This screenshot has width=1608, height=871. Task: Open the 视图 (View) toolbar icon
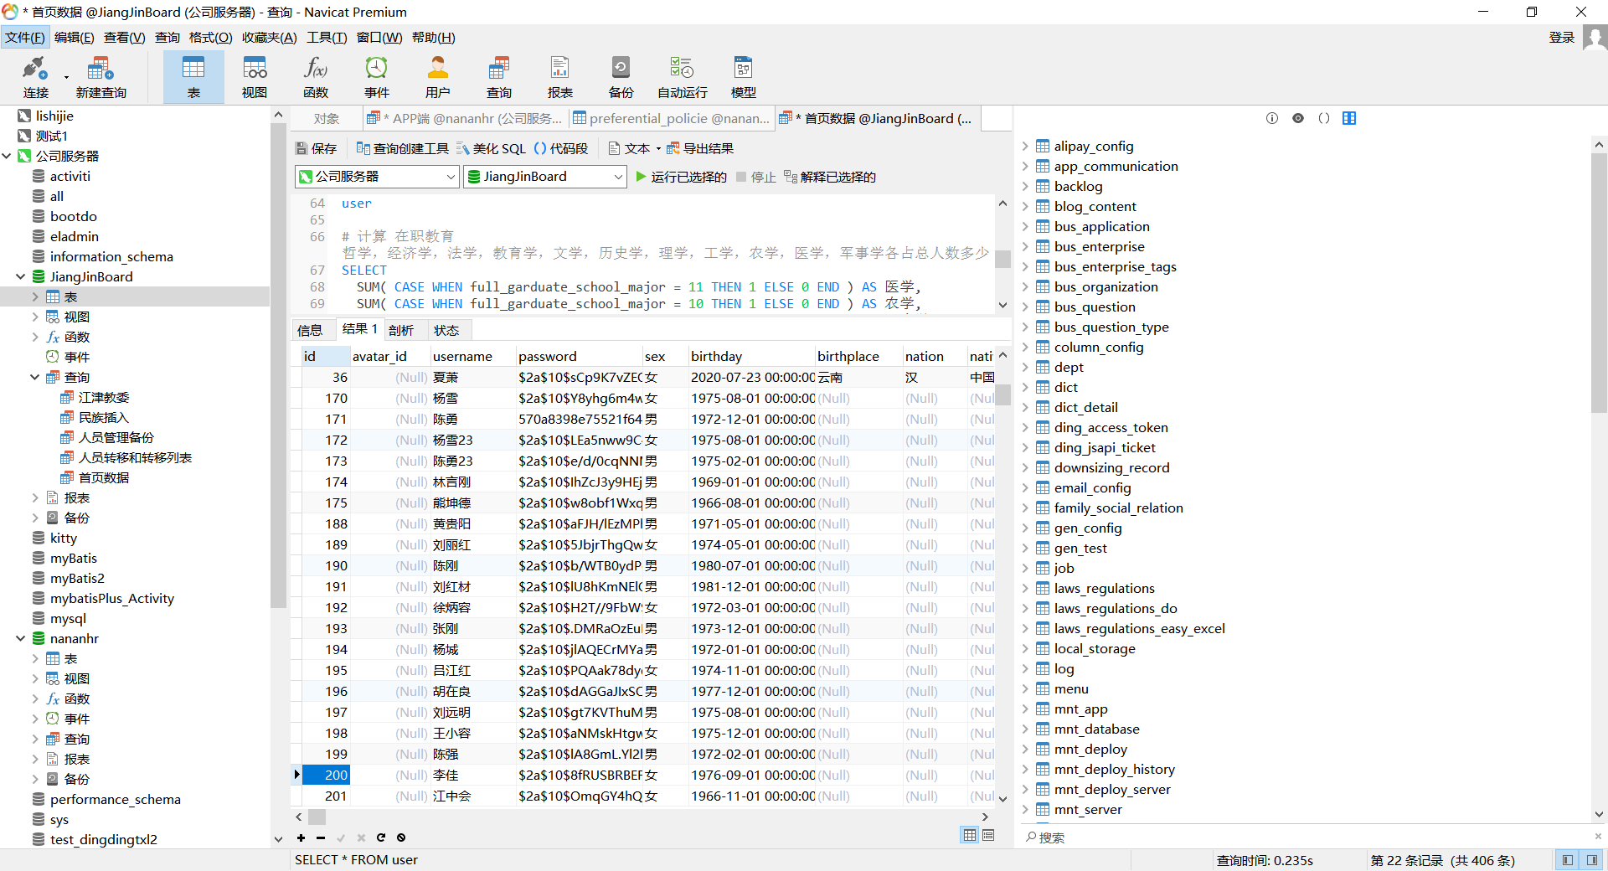[255, 77]
